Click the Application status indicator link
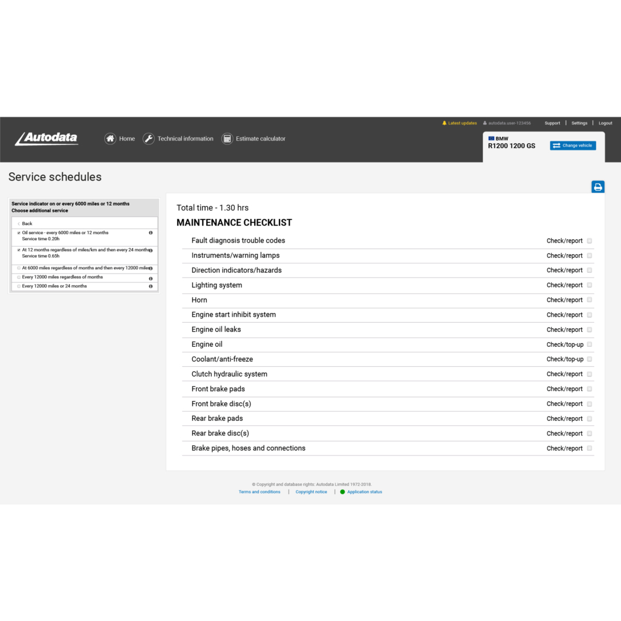Image resolution: width=621 pixels, height=621 pixels. click(364, 492)
